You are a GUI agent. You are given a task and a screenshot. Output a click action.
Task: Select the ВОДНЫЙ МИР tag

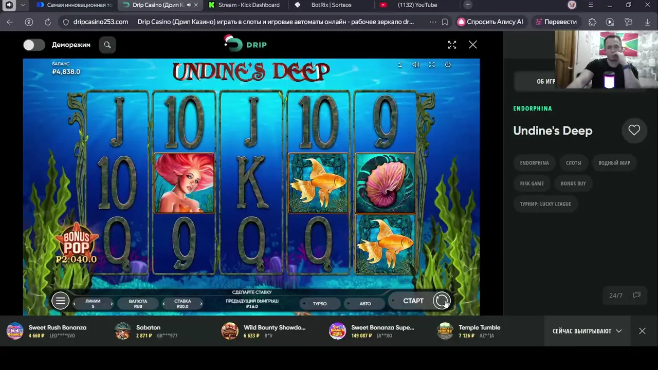click(x=614, y=163)
